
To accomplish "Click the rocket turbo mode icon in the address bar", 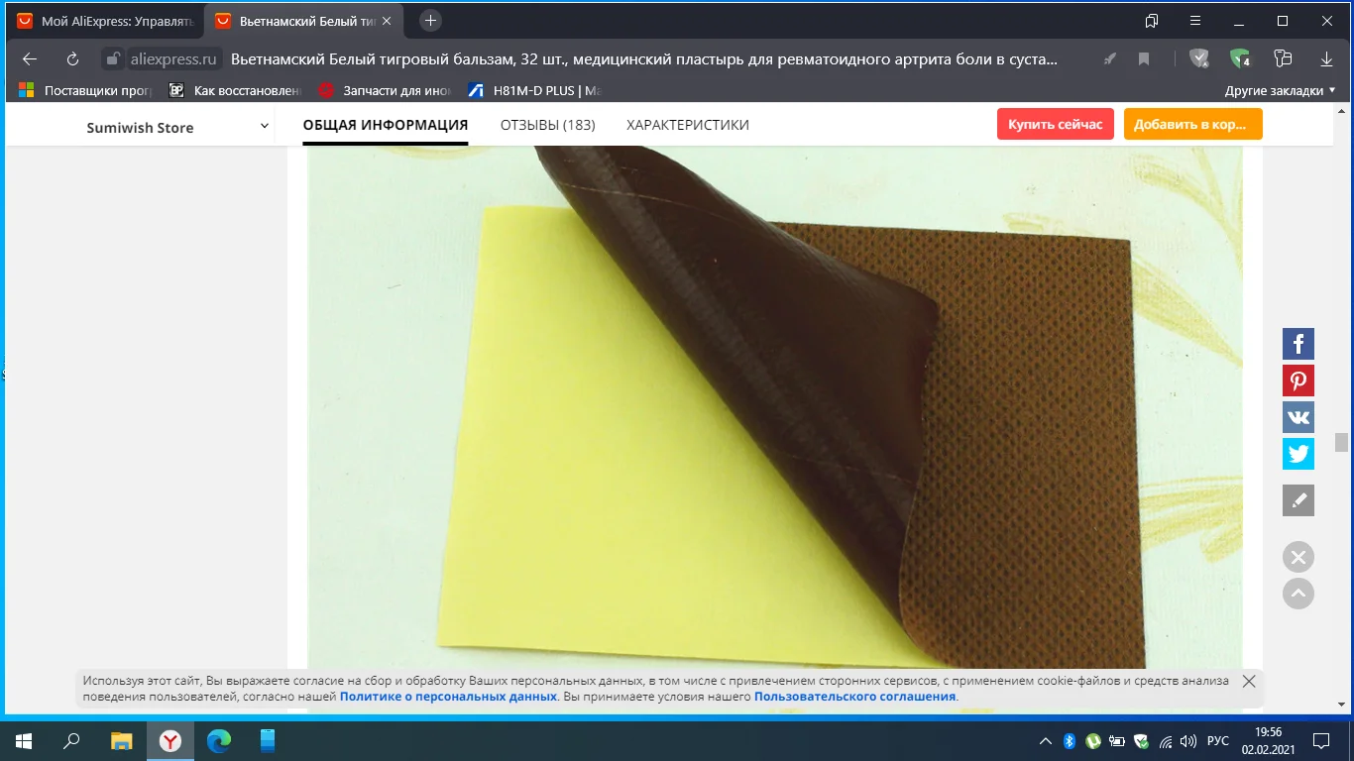I will [1110, 59].
